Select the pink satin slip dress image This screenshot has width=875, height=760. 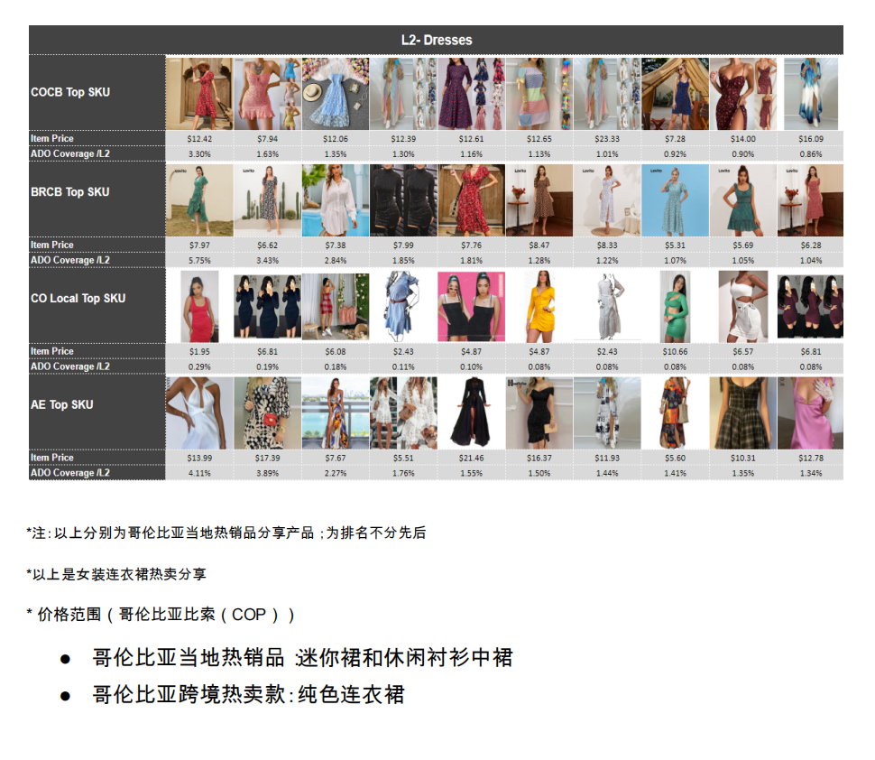810,413
